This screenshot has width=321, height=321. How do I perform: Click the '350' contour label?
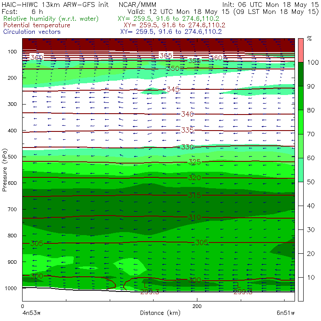[x=173, y=69]
